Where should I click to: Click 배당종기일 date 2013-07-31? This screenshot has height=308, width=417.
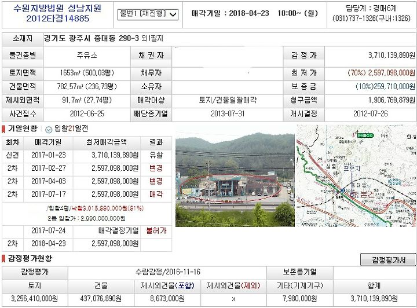click(x=228, y=113)
